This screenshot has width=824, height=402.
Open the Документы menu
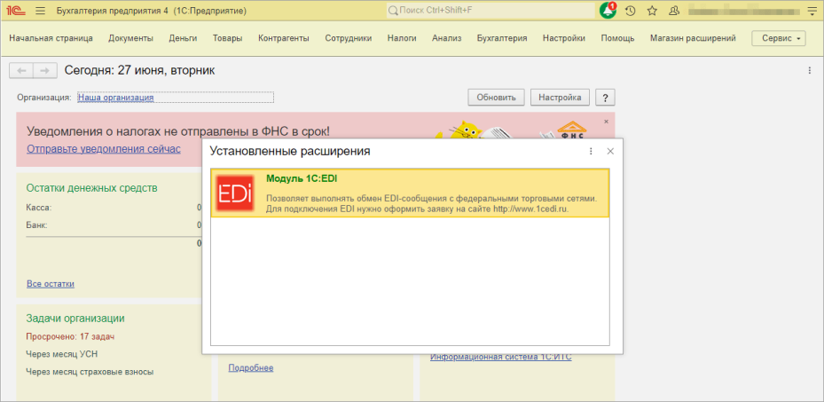point(131,38)
